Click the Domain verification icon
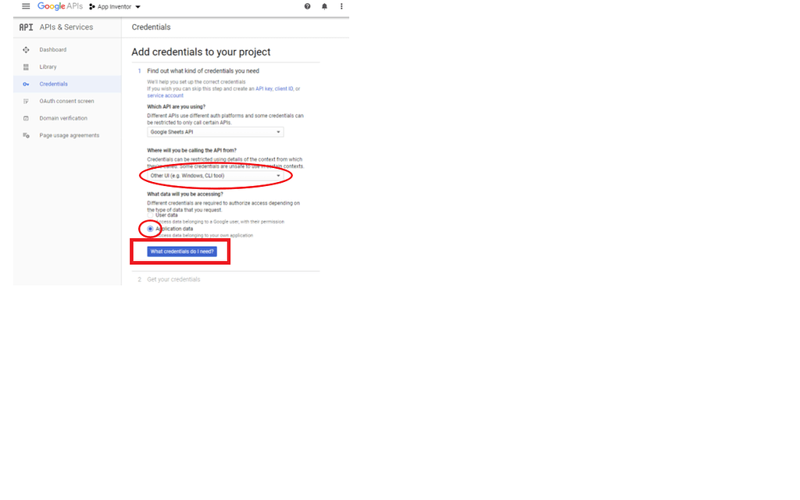The image size is (800, 500). tap(26, 119)
